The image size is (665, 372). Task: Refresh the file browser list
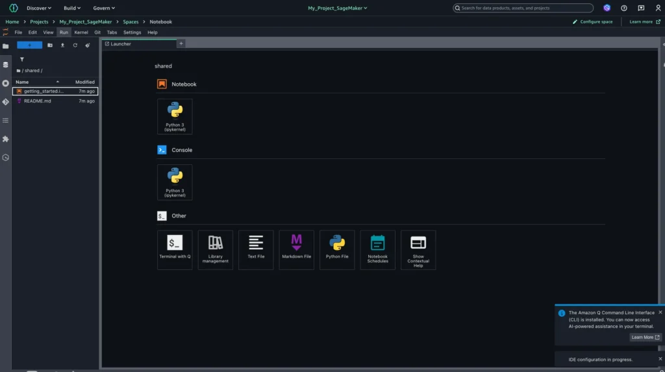click(75, 45)
